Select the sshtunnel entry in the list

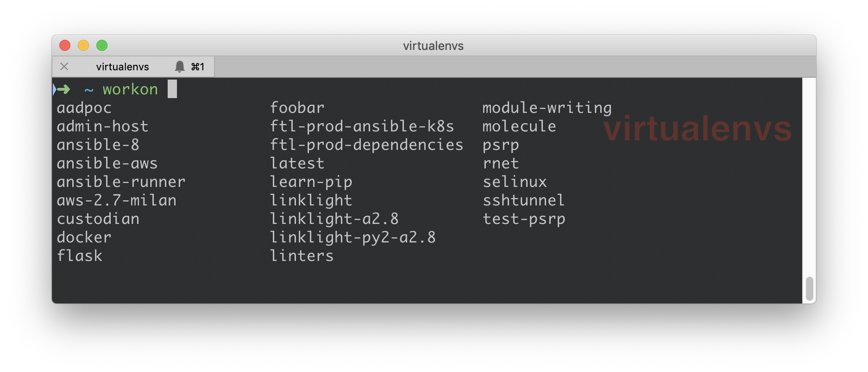523,200
